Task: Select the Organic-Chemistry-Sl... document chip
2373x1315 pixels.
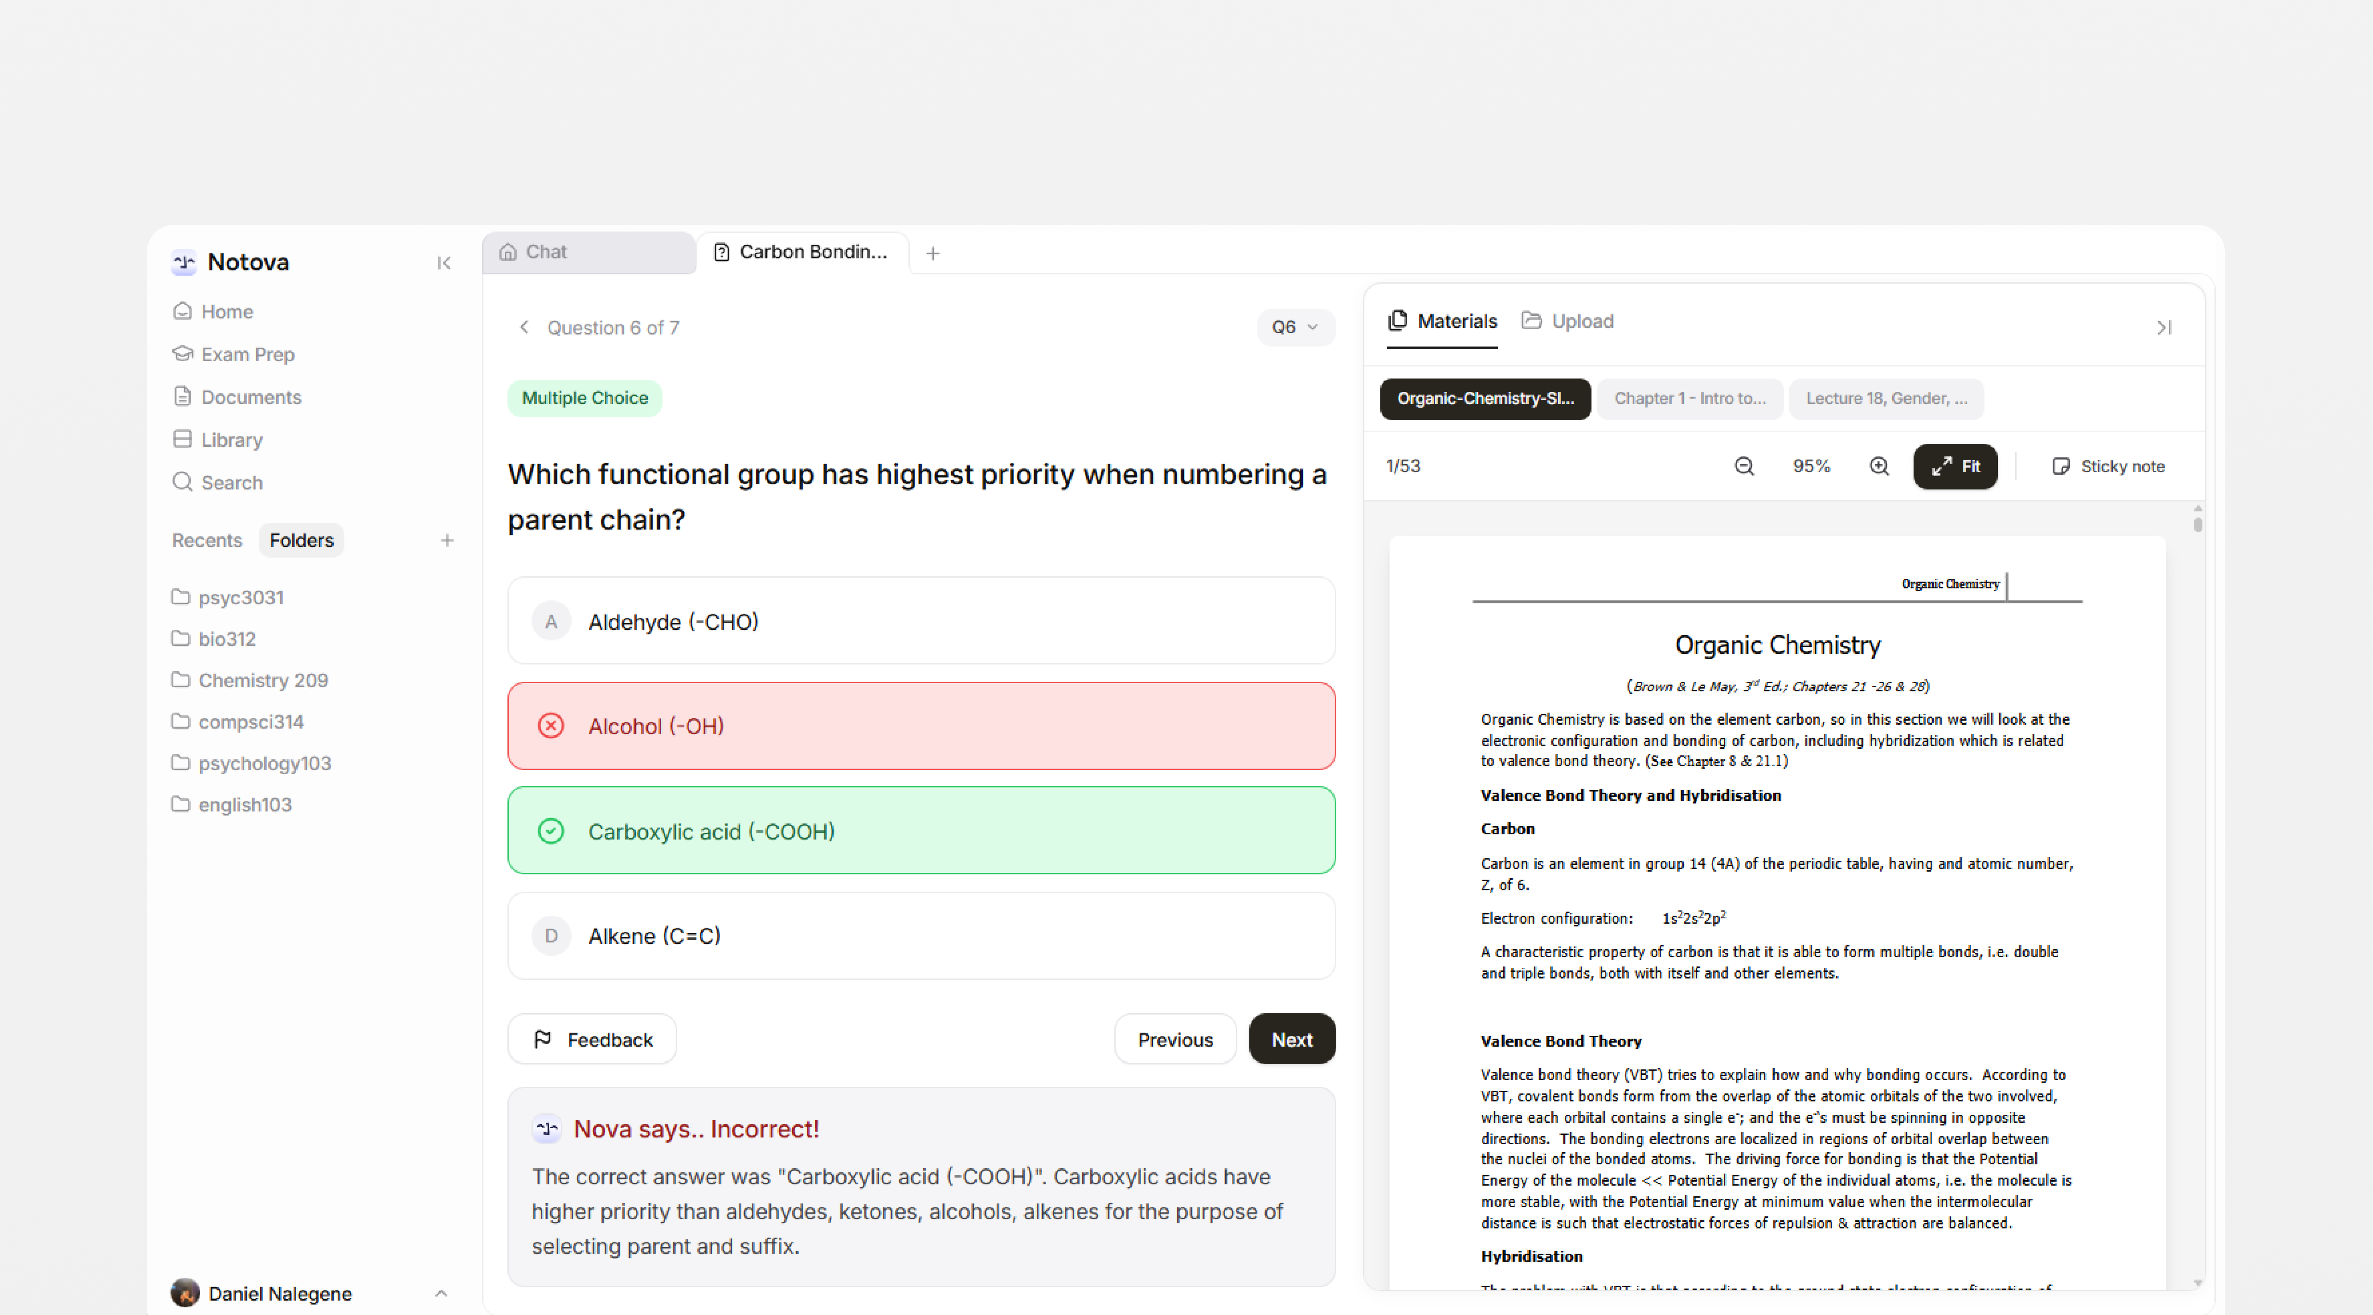Action: [x=1485, y=399]
